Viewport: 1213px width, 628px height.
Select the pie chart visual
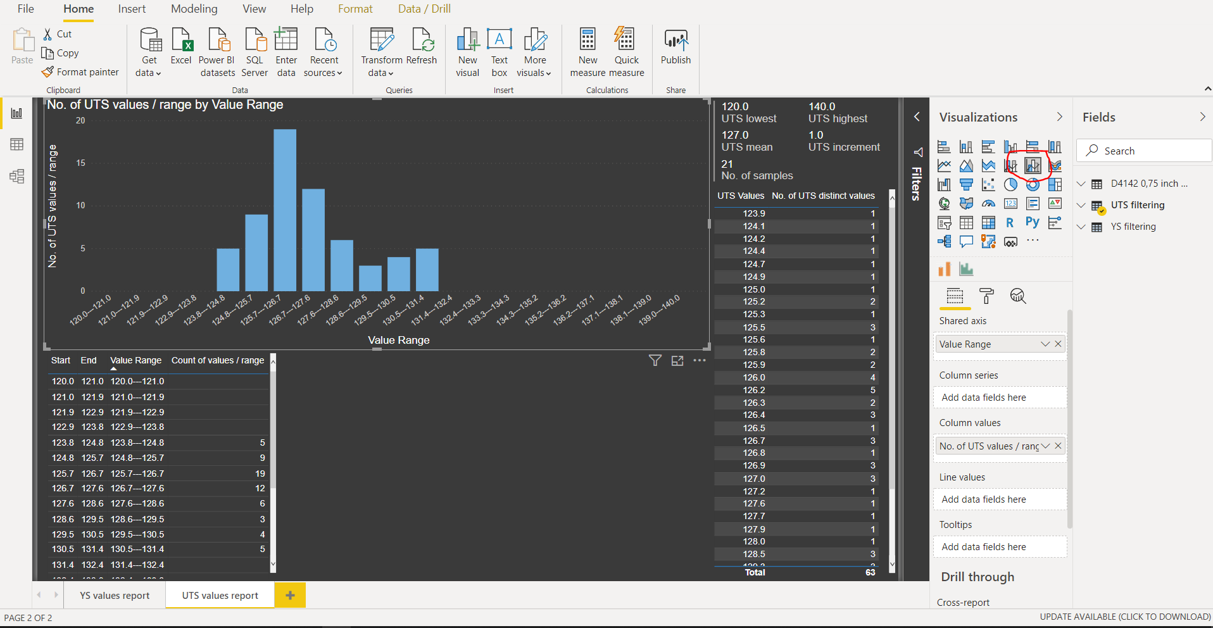1010,185
